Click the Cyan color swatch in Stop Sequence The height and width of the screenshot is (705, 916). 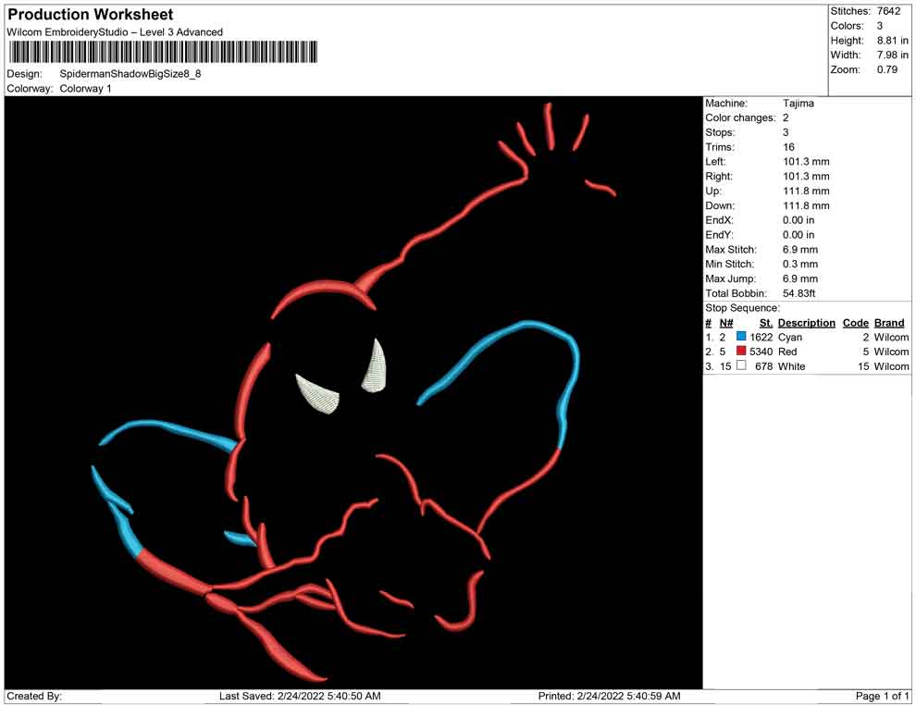(741, 338)
